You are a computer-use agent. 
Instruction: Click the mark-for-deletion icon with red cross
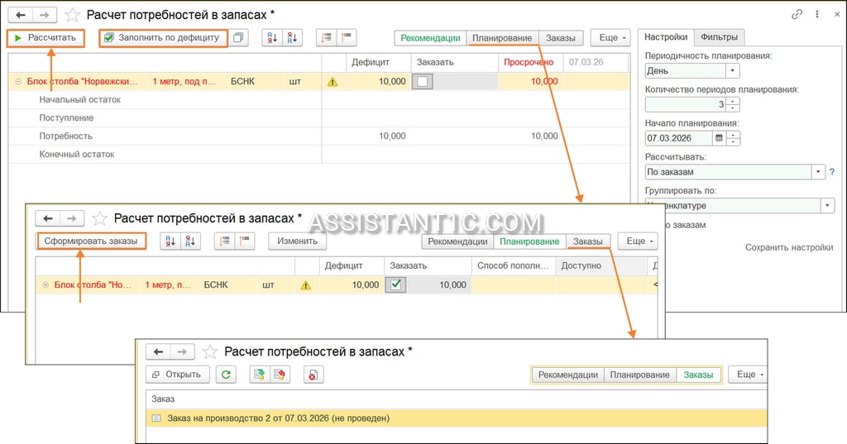313,375
